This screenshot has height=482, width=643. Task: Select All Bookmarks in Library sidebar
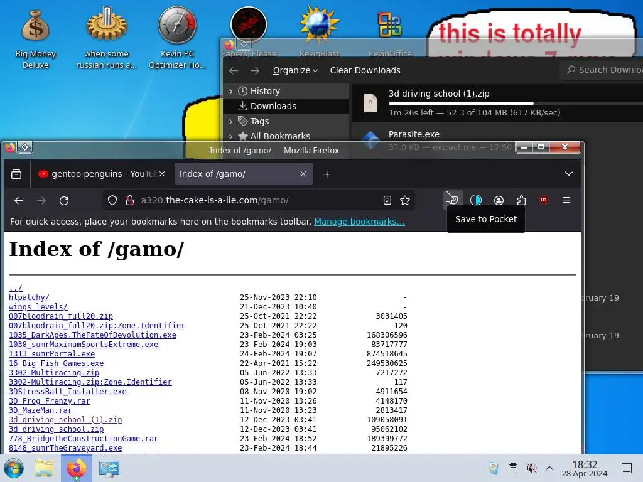pyautogui.click(x=286, y=136)
